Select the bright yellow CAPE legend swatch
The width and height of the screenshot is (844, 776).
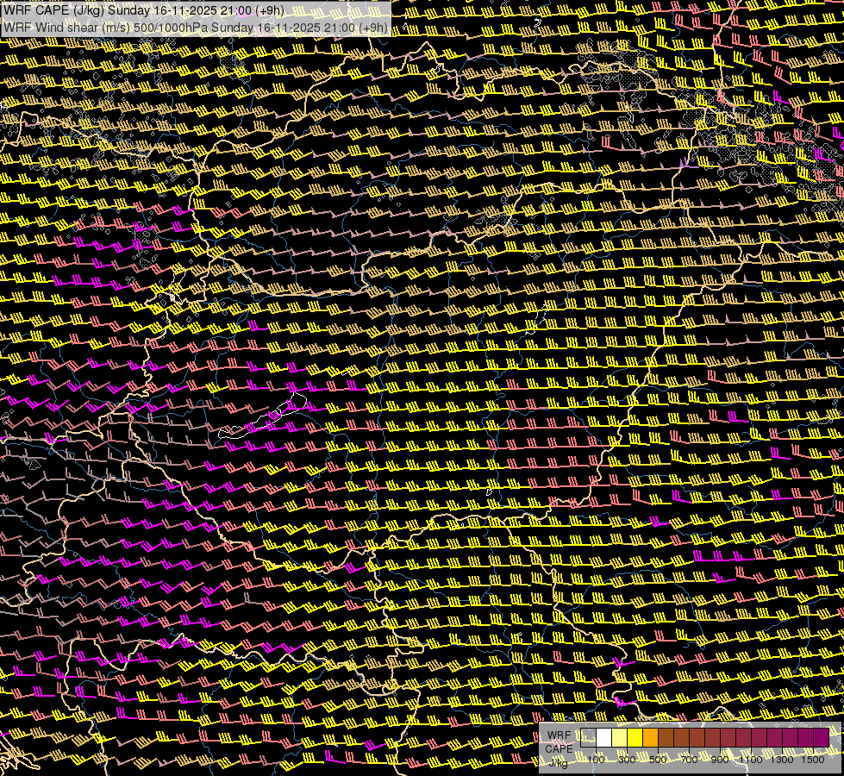[635, 738]
